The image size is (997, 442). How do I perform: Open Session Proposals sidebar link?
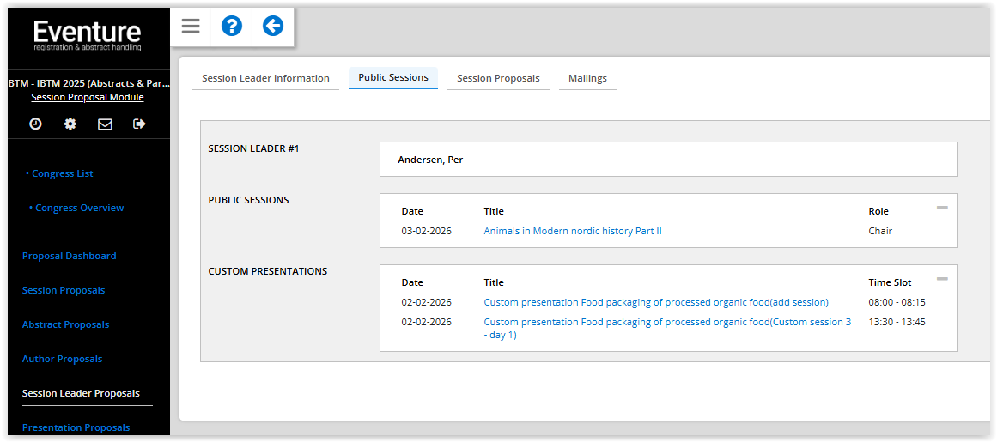[x=64, y=290]
